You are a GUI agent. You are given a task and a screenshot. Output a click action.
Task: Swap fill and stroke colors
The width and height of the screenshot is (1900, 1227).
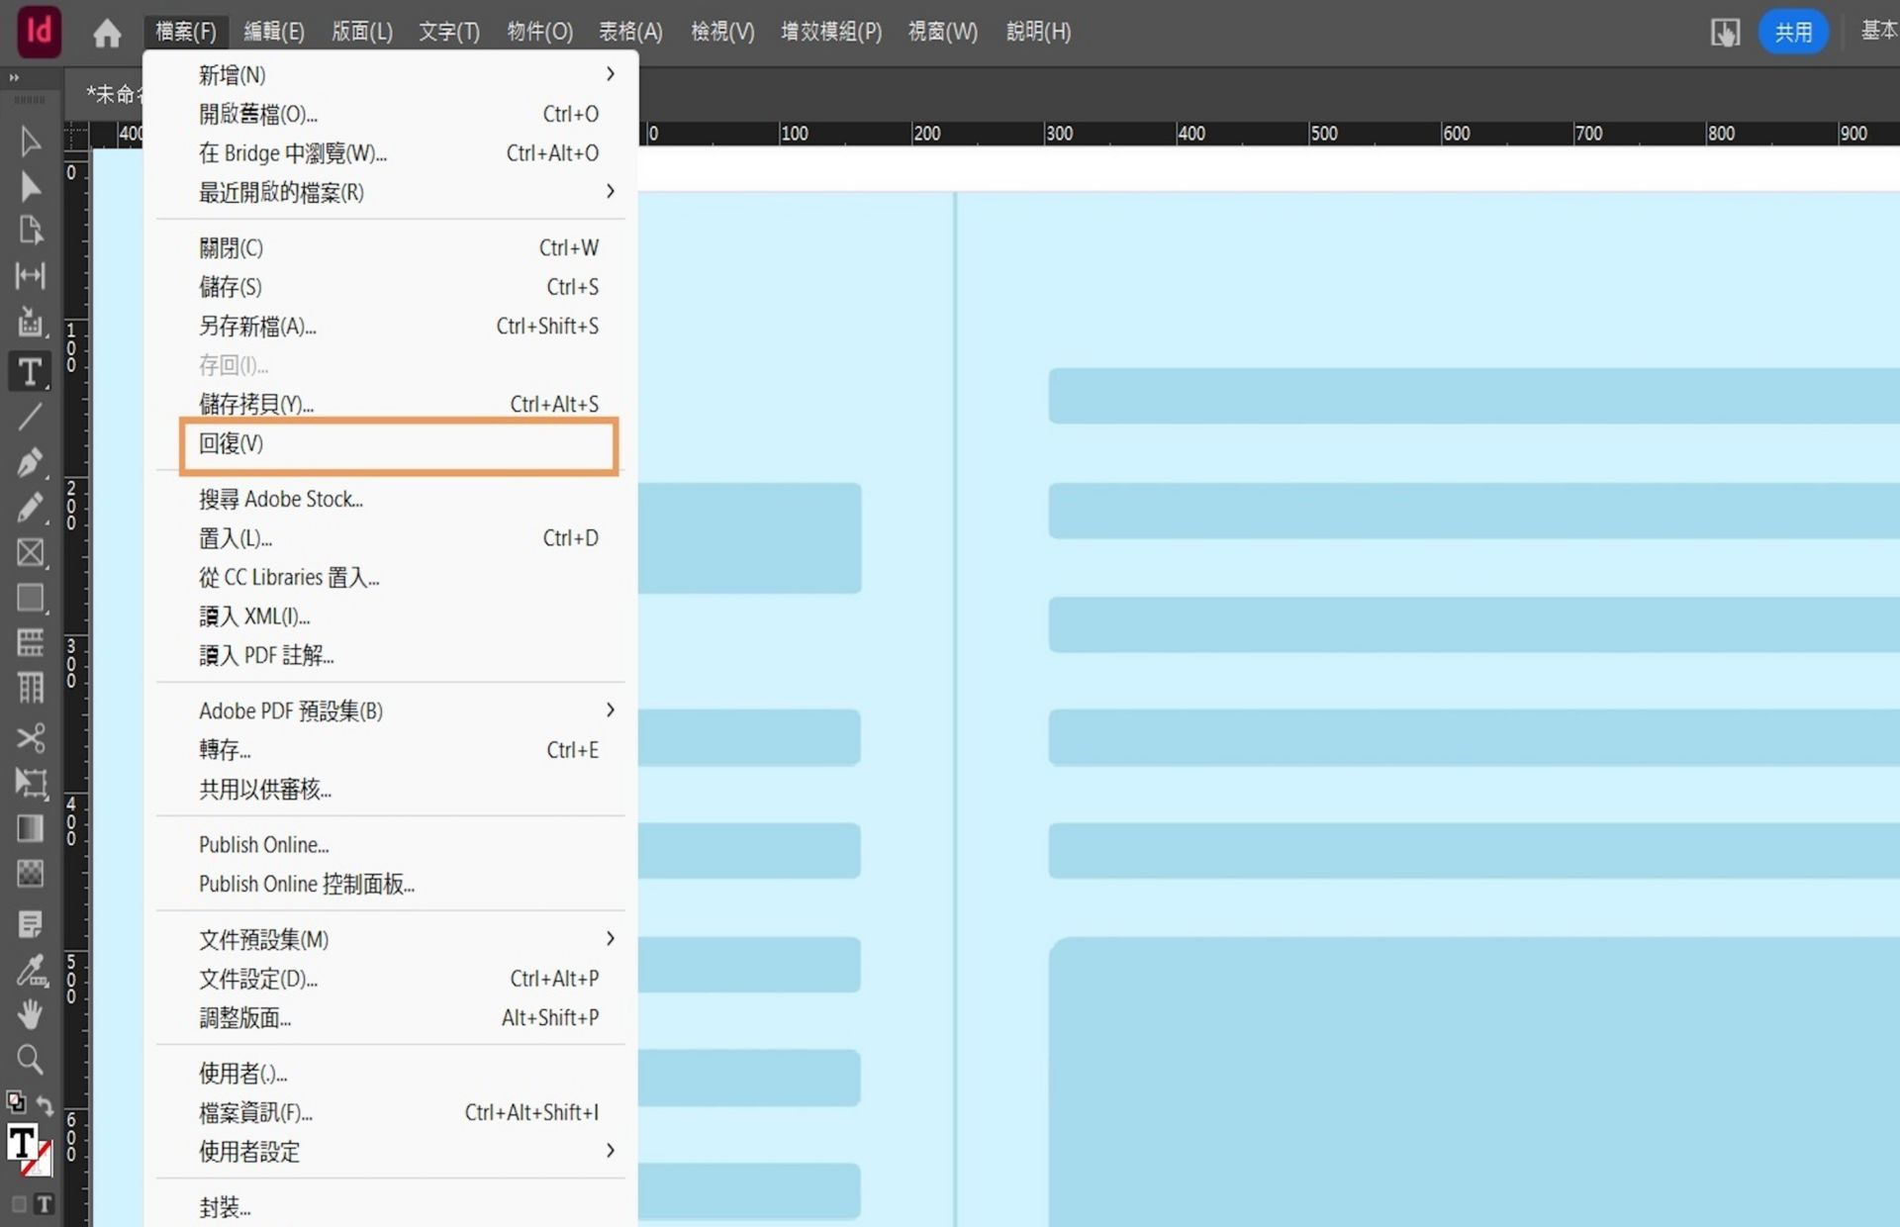point(46,1104)
